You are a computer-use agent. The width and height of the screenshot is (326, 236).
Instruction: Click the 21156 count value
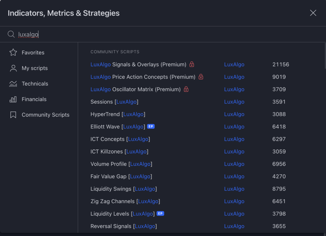coord(281,64)
